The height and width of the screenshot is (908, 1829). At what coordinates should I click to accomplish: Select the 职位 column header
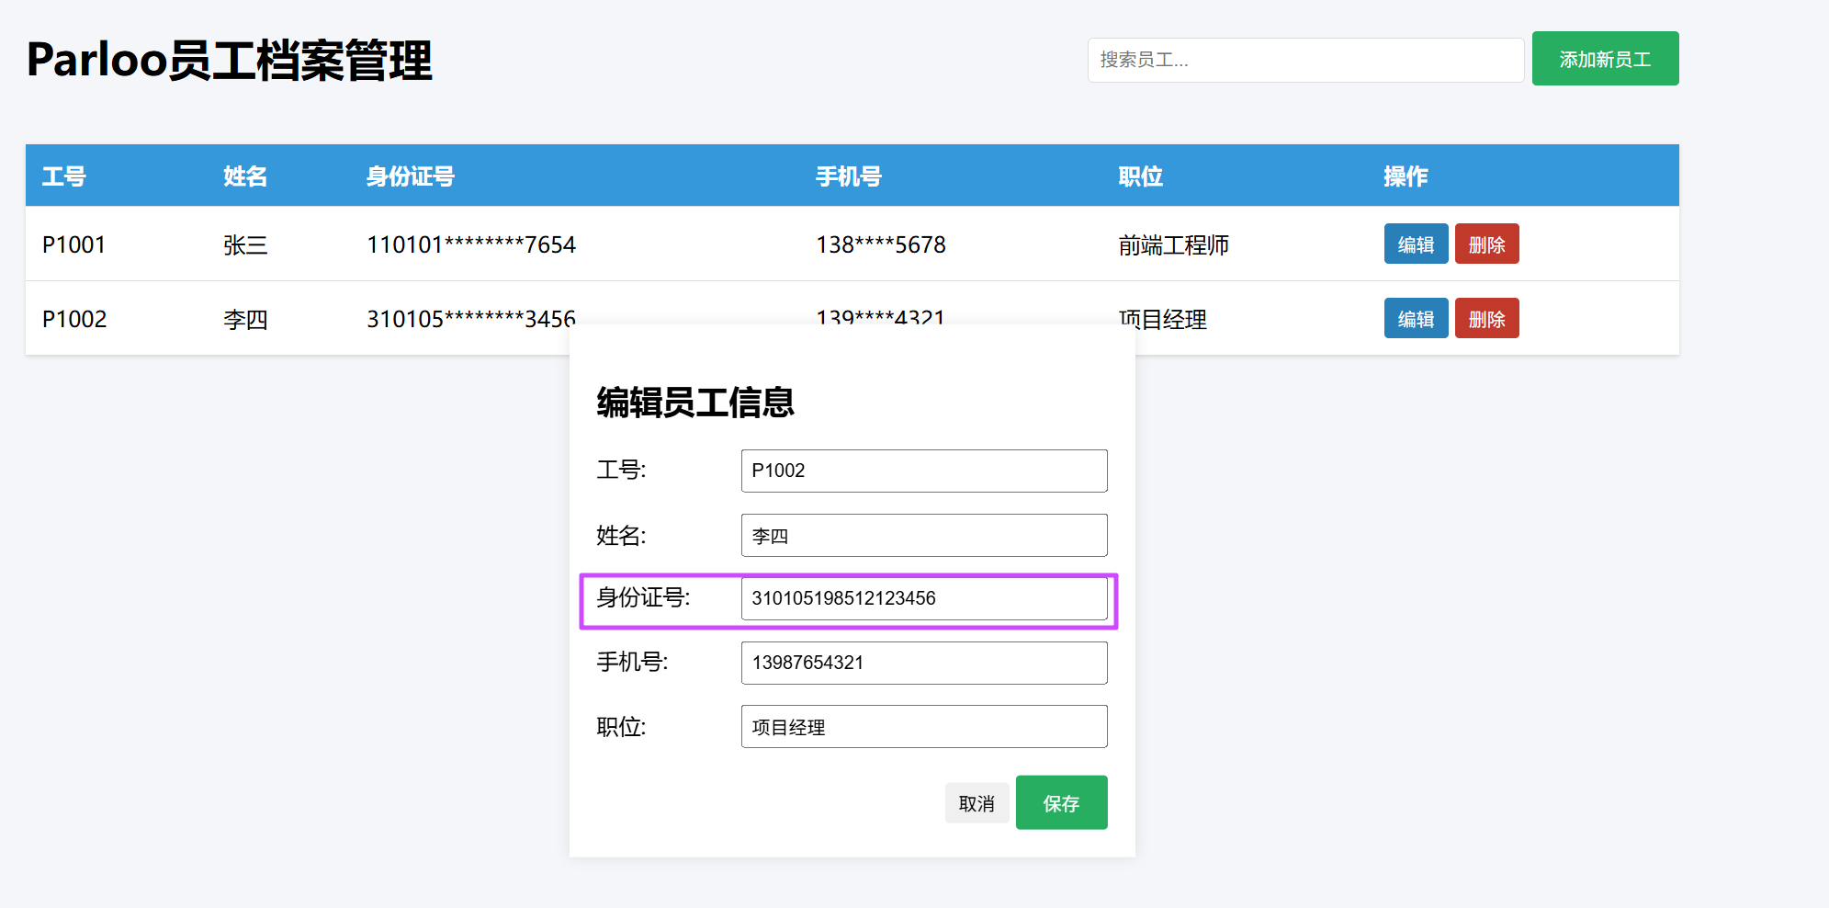(x=1140, y=176)
